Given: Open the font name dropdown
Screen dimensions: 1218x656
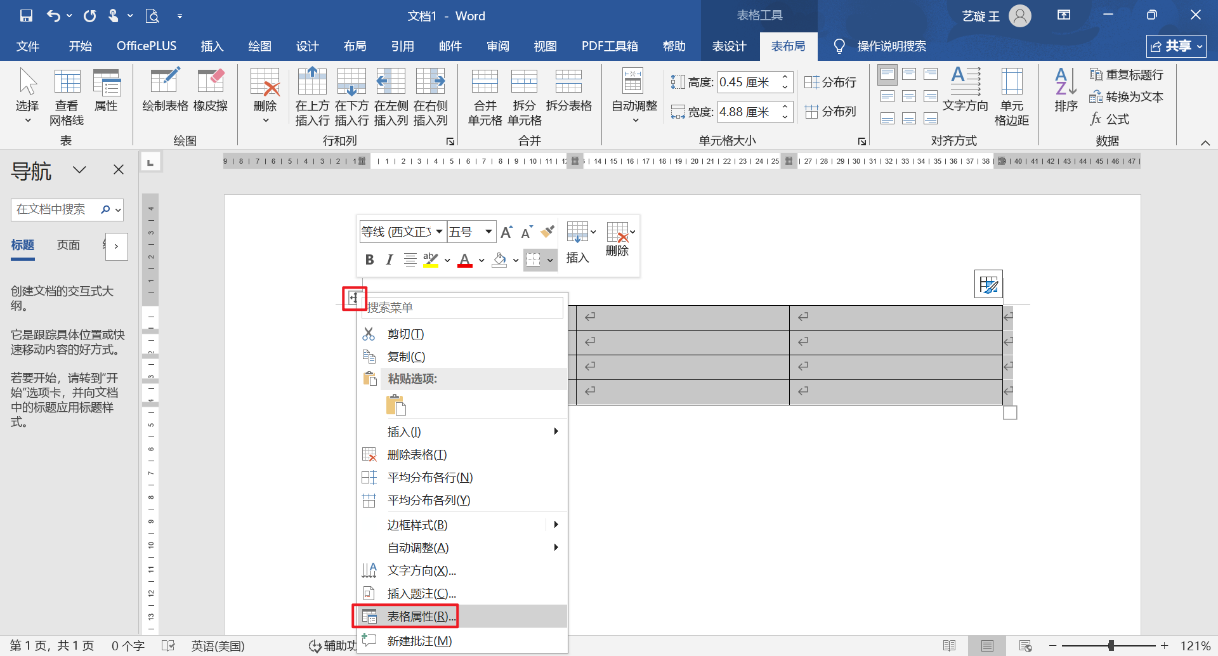Looking at the screenshot, I should click(439, 232).
